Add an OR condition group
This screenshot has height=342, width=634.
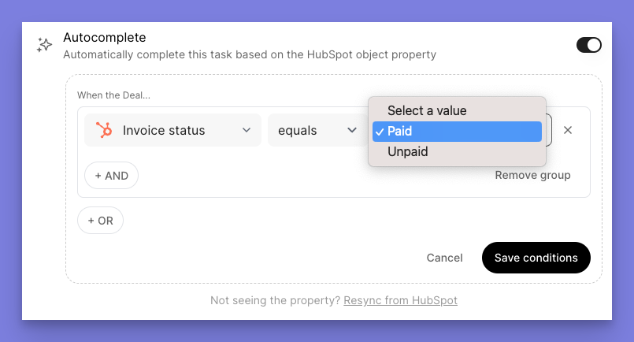point(100,221)
